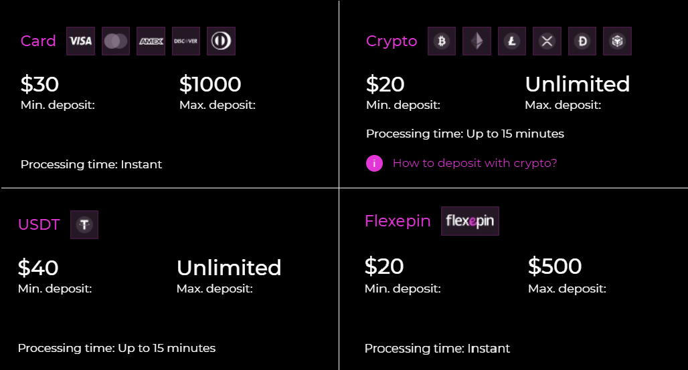This screenshot has width=688, height=370.
Task: Select the Bitcoin crypto icon
Action: pos(442,41)
